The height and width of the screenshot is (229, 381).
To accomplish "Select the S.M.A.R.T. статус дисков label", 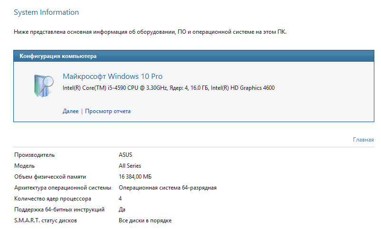I will (46, 220).
